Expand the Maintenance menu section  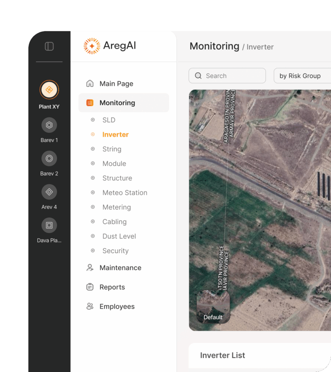(x=120, y=268)
